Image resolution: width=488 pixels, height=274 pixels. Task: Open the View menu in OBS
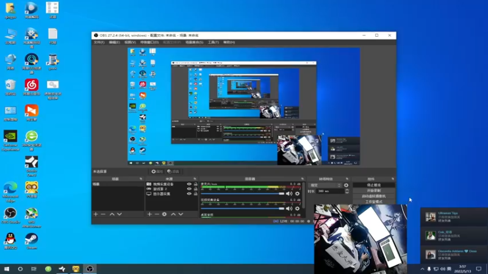[130, 42]
